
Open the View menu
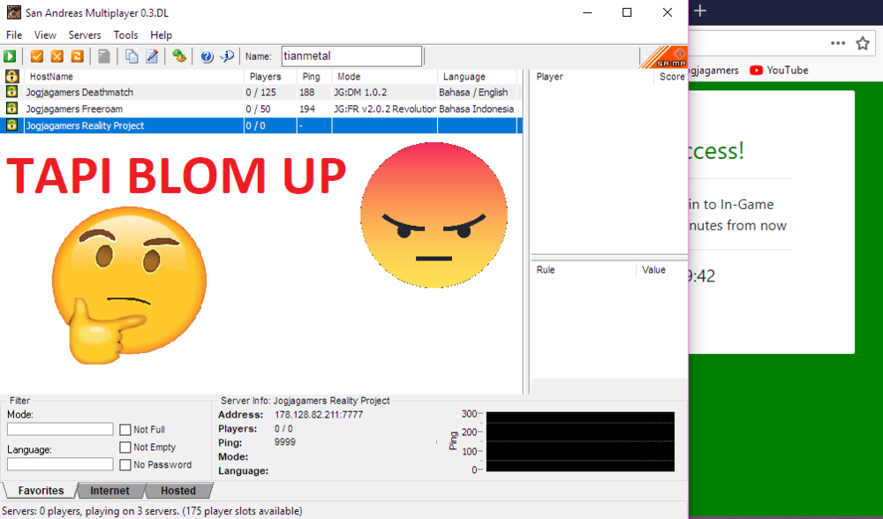click(x=45, y=35)
